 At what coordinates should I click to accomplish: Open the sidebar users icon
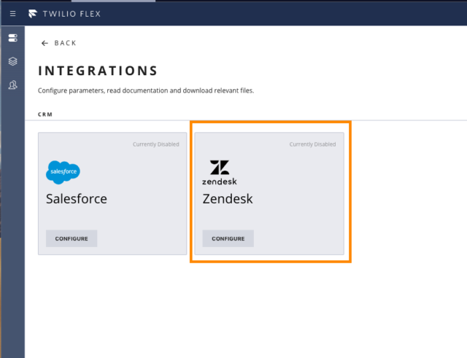[x=13, y=85]
